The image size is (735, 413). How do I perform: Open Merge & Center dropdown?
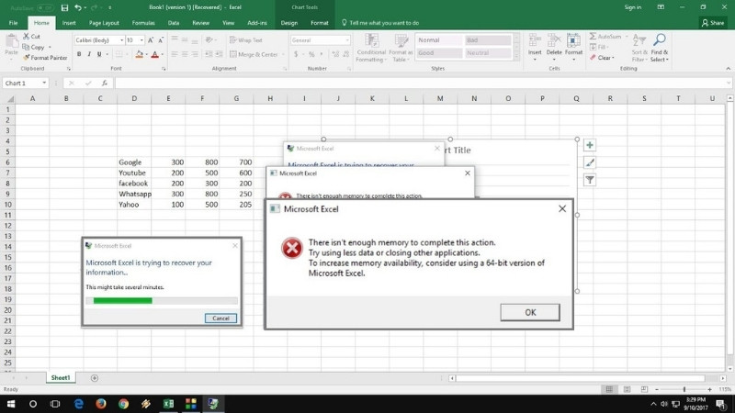[283, 54]
